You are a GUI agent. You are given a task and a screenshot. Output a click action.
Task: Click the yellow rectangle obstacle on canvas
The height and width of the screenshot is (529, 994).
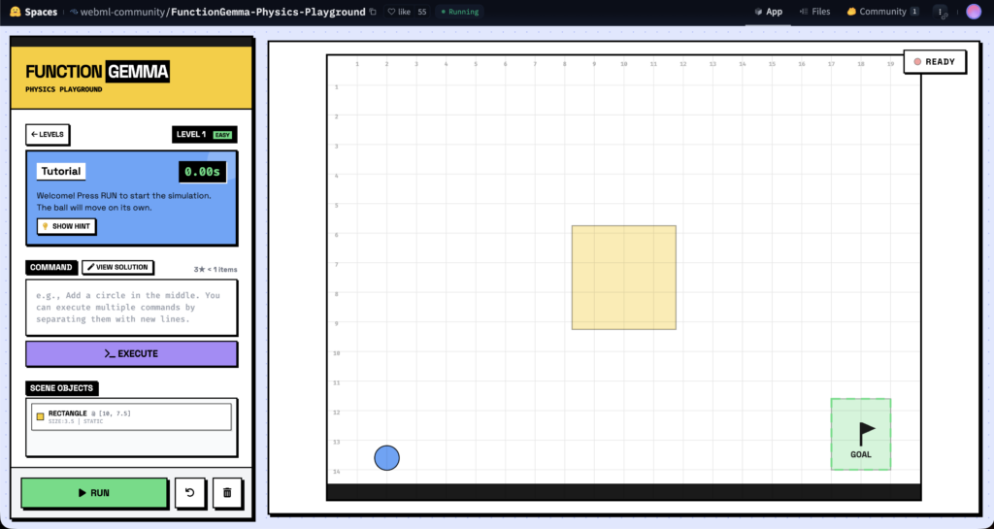(623, 278)
